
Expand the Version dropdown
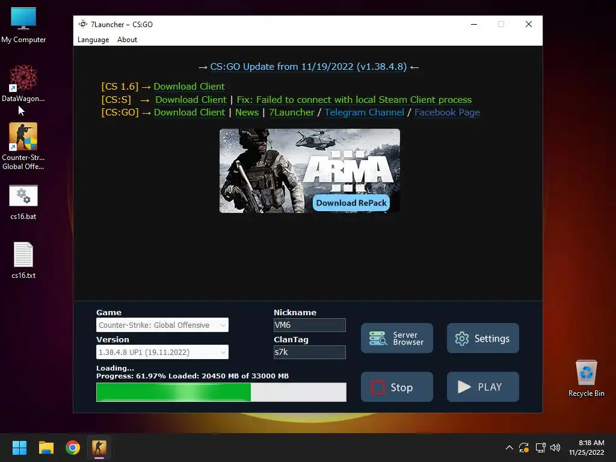[x=162, y=352]
